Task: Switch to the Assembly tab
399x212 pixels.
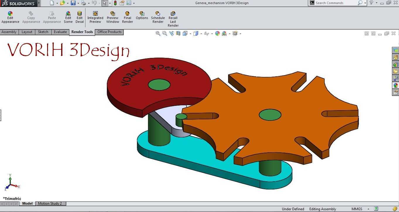Action: point(9,32)
